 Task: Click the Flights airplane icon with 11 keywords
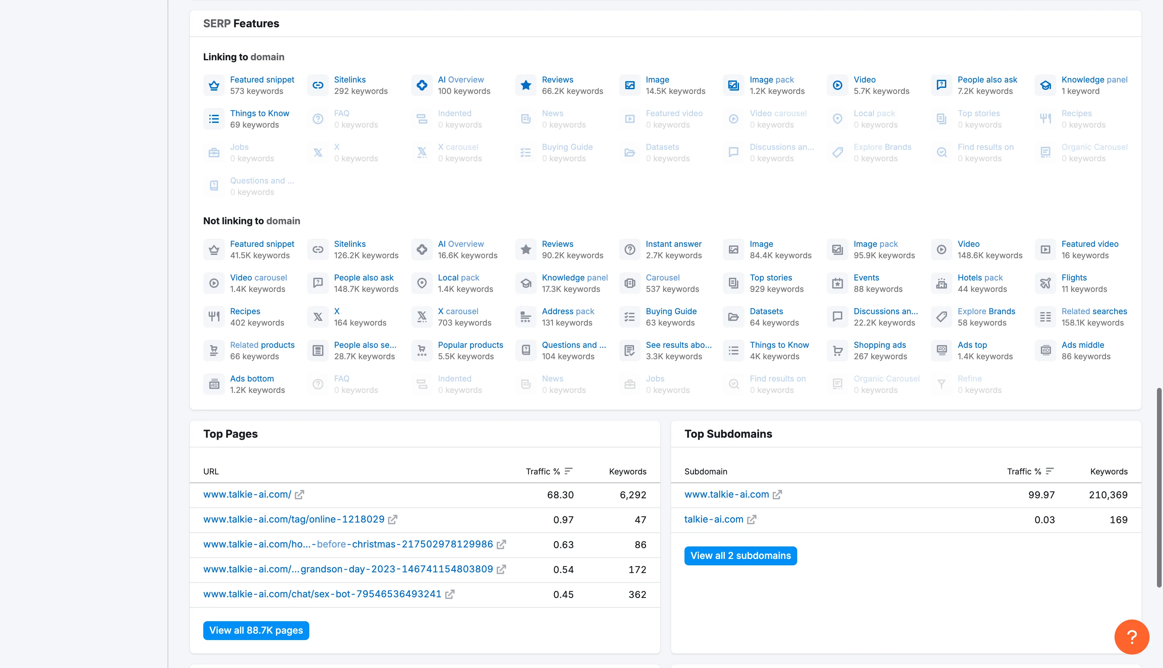pos(1046,283)
